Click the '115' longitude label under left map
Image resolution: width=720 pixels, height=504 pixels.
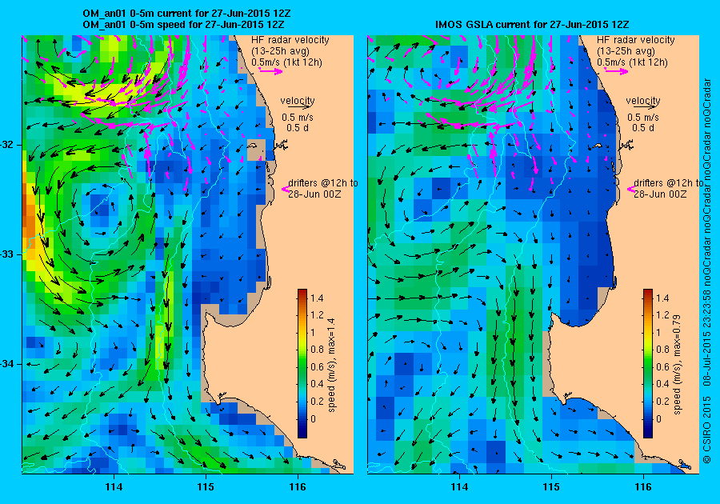(x=206, y=487)
